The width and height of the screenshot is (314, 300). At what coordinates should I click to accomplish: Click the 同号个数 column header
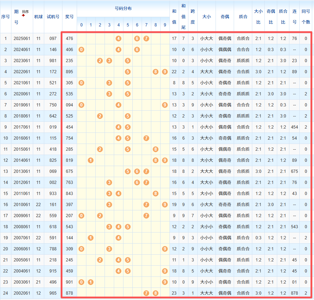tap(306, 16)
